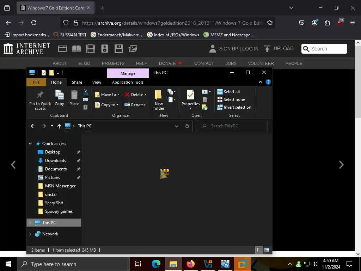Collapse the Quick access tree node
361x271 pixels.
coord(30,144)
